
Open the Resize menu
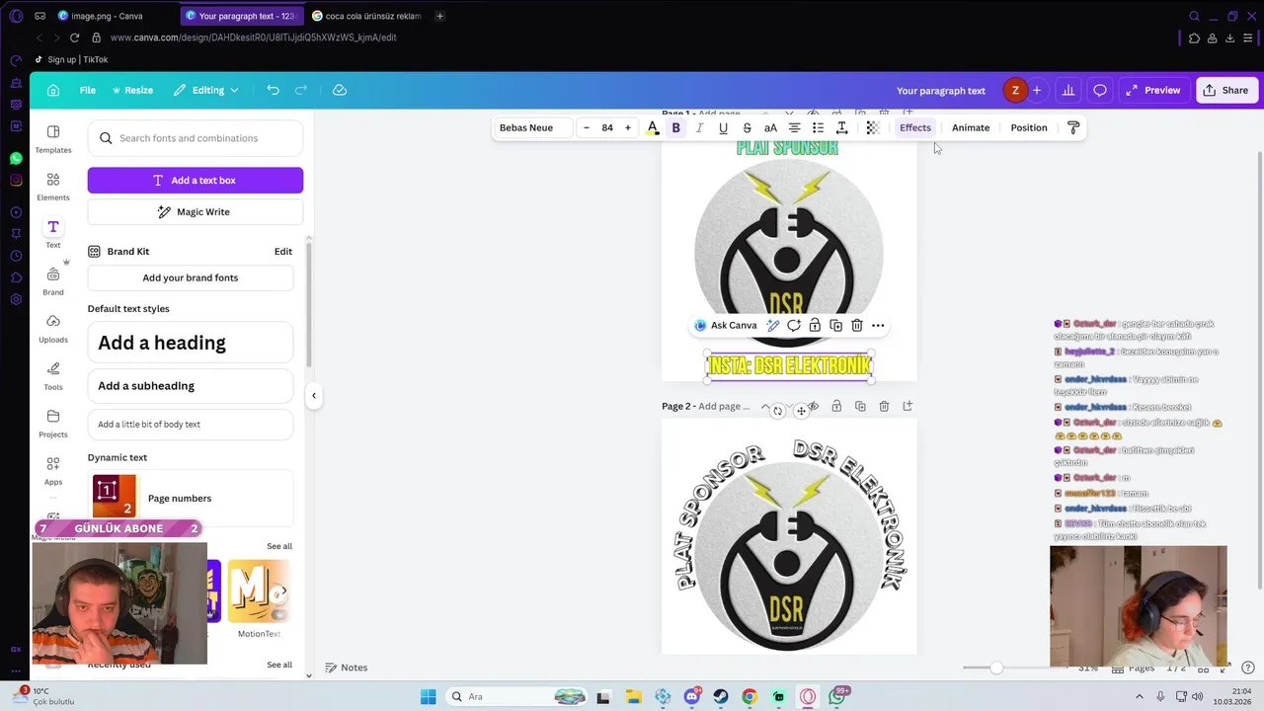pos(132,90)
